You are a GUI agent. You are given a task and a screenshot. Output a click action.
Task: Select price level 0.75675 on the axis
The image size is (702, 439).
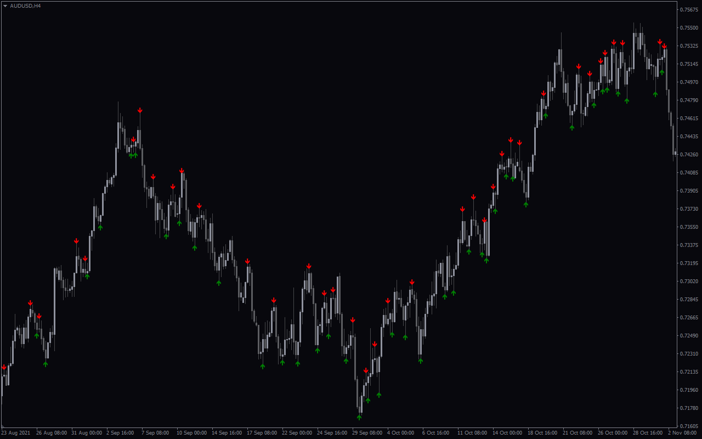689,9
